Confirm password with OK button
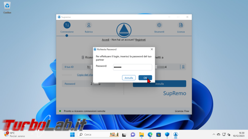 (x=145, y=78)
